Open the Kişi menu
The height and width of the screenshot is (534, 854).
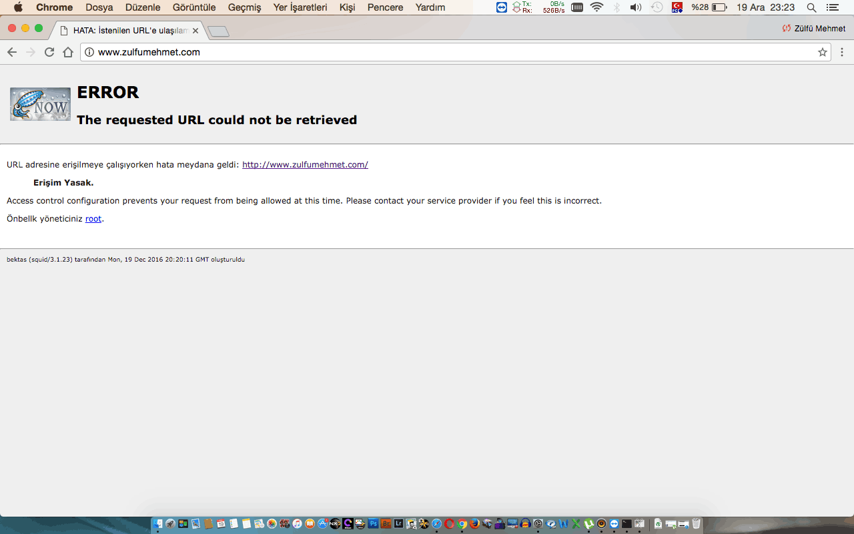coord(347,7)
